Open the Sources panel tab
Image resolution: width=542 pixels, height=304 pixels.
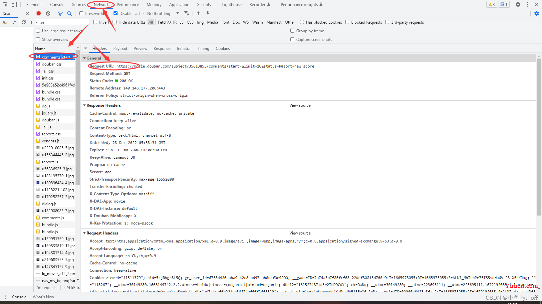click(x=79, y=4)
